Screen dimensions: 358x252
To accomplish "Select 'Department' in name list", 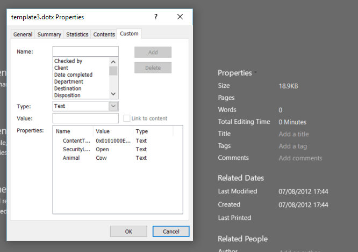I will [68, 81].
